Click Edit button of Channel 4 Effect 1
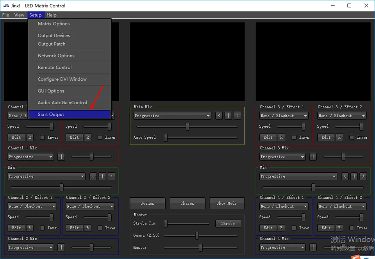Image resolution: width=375 pixels, height=259 pixels. coord(268,228)
